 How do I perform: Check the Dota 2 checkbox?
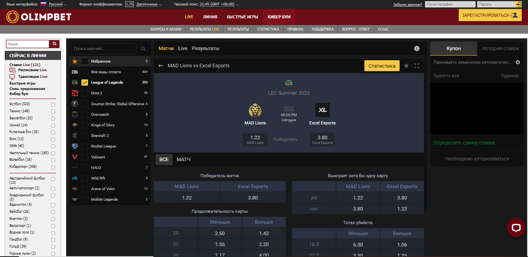[85, 93]
